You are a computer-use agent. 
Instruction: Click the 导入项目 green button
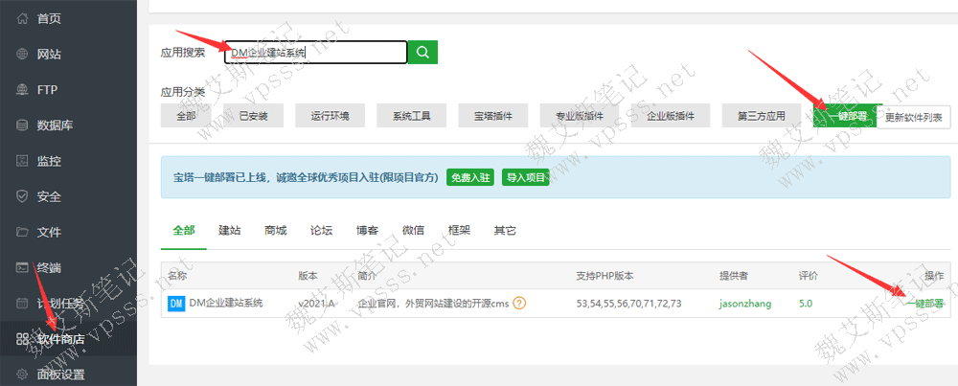pos(525,178)
